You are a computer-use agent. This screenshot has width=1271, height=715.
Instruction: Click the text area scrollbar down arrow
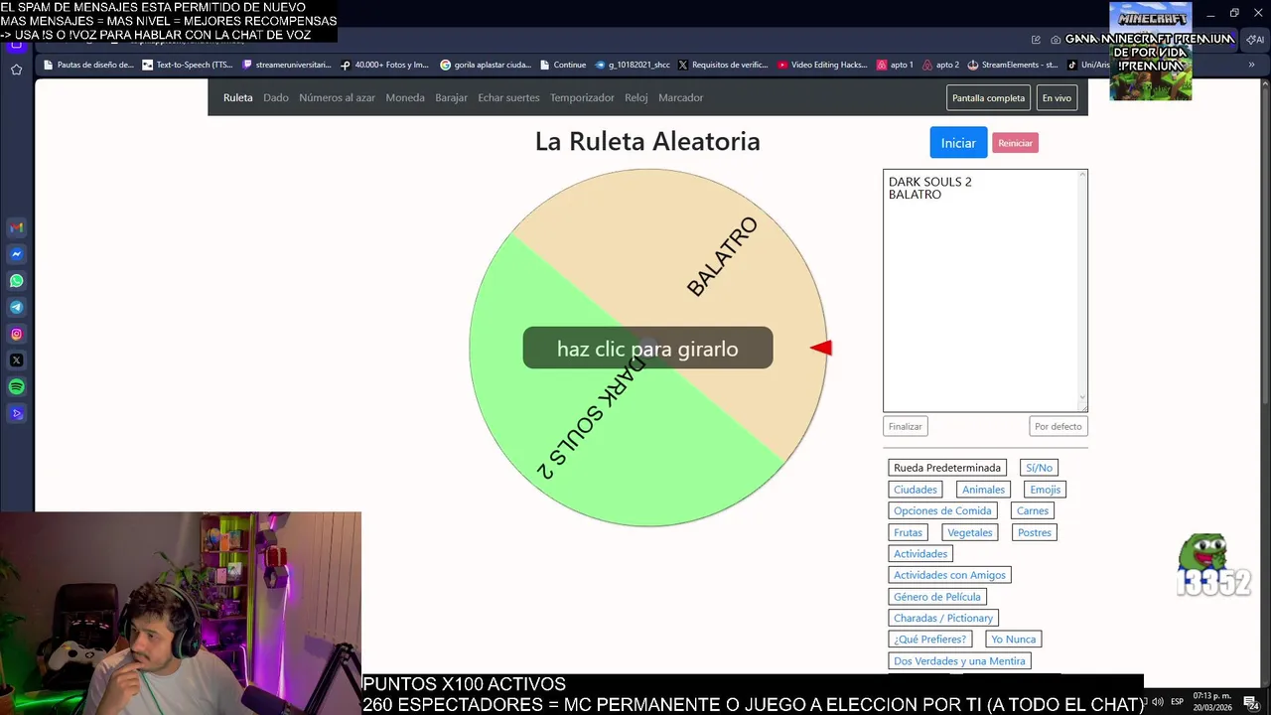pos(1082,399)
